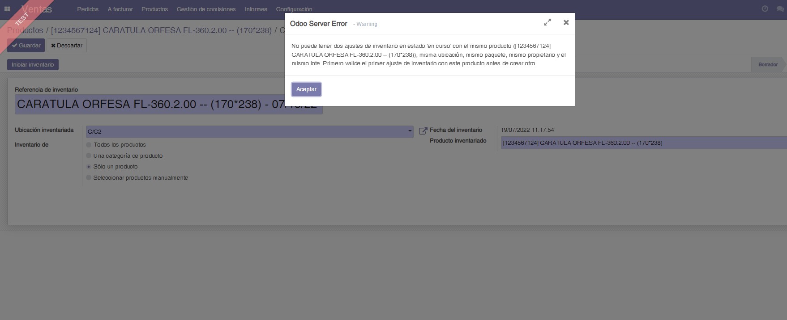Open the Configuración menu
Screen dimensions: 787x320
point(294,9)
